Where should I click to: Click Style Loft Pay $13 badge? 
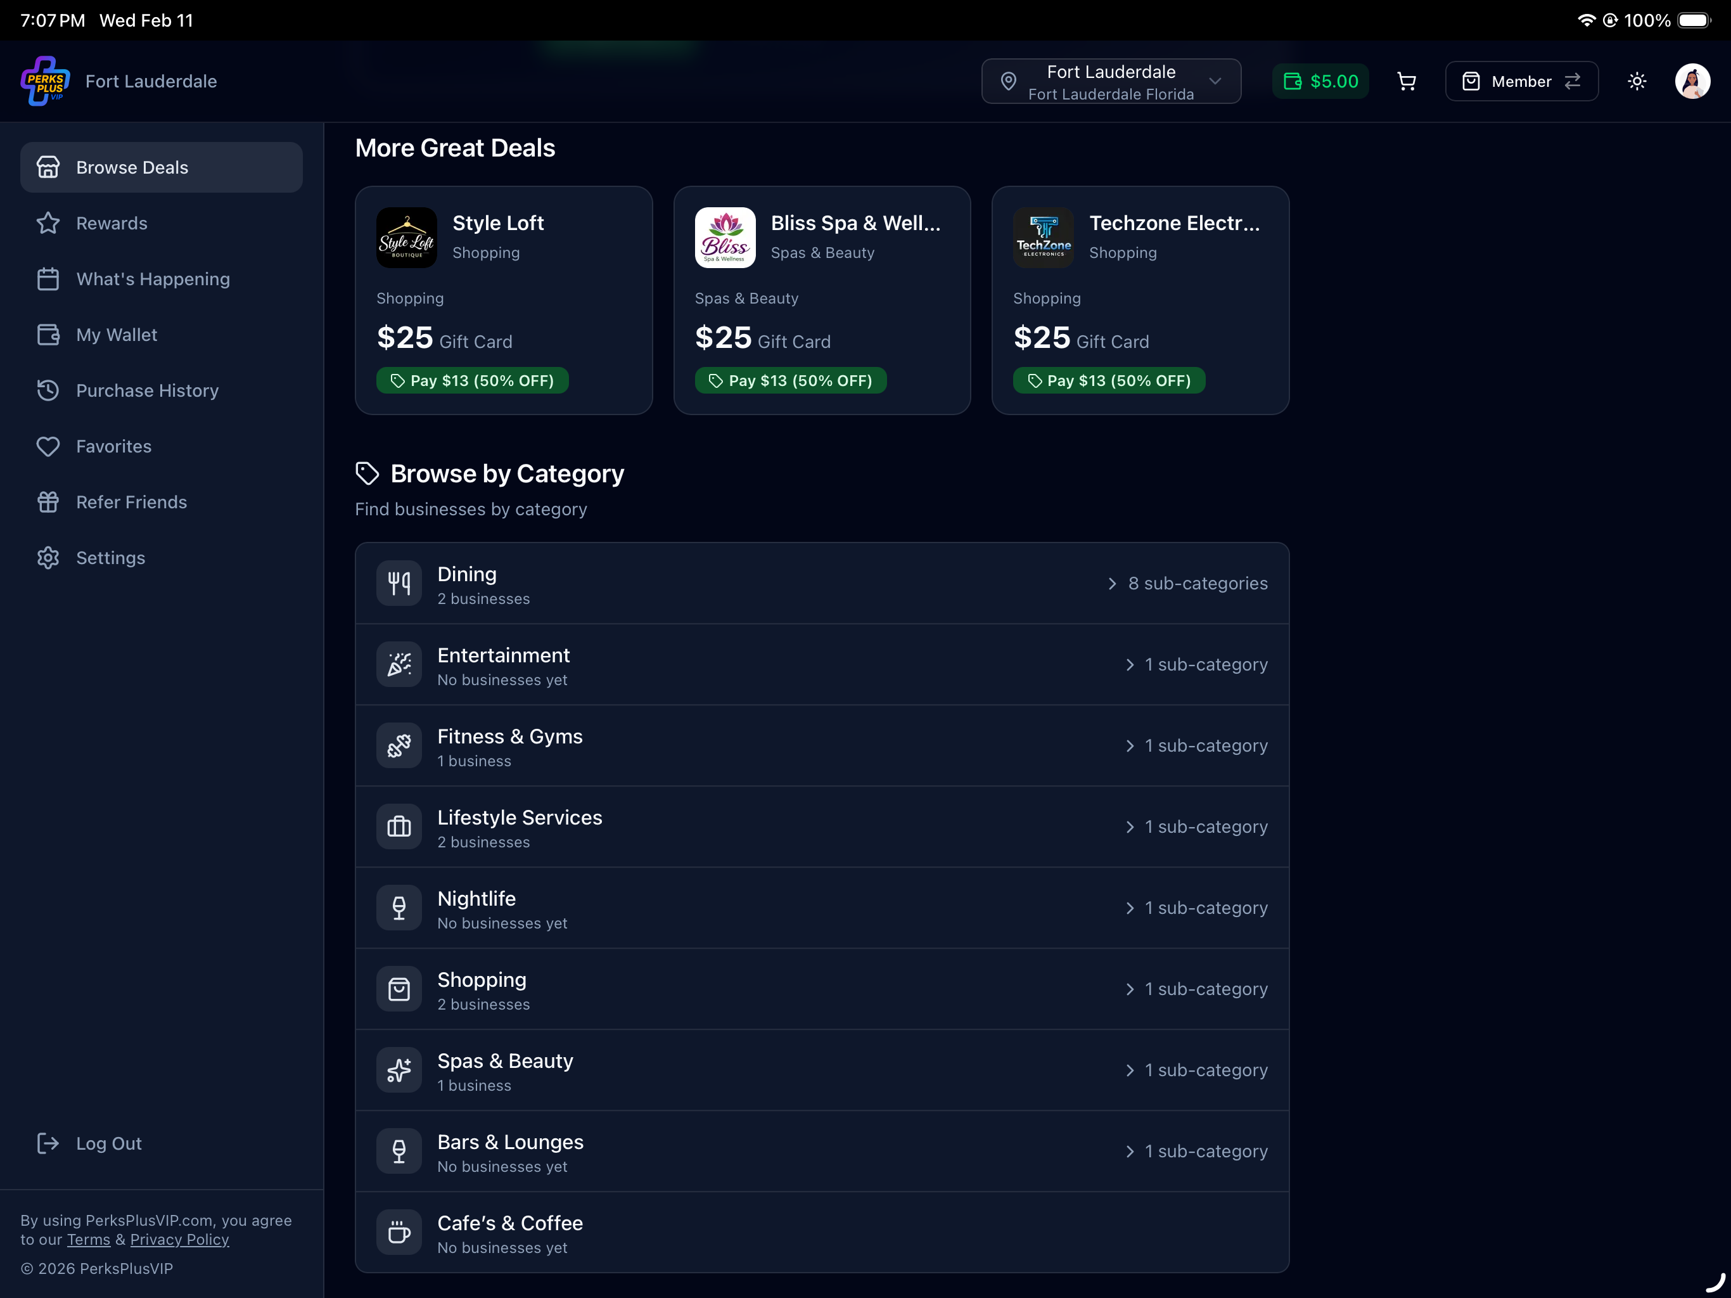(473, 380)
